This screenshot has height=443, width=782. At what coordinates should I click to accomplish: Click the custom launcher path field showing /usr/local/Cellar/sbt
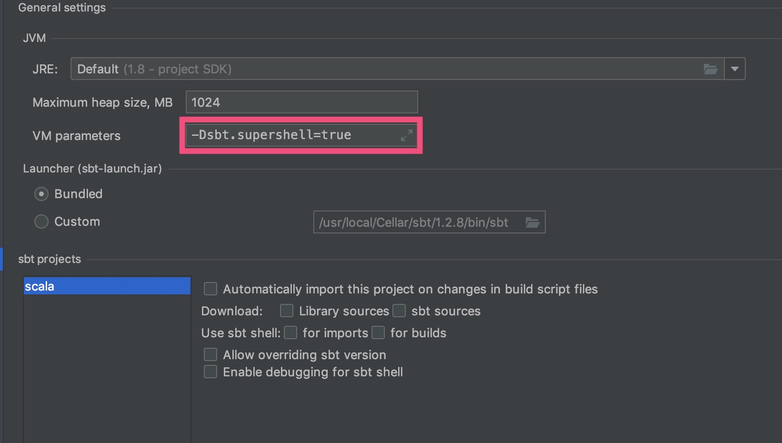click(x=419, y=222)
